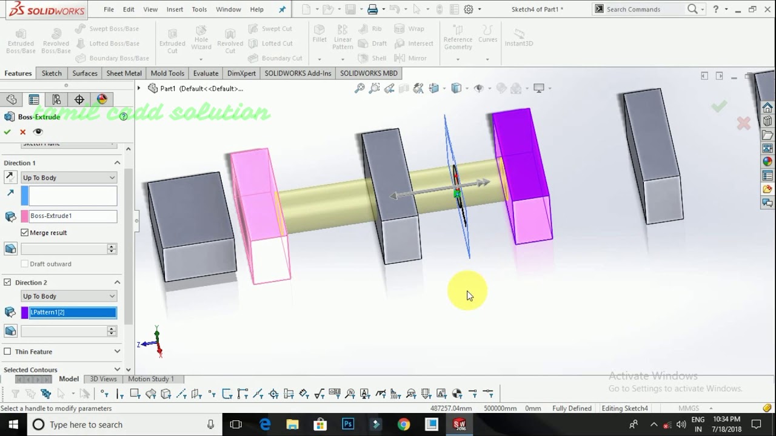Screen dimensions: 776x436
Task: Click Direction 1 Boss-Extrude1 body field
Action: click(73, 216)
